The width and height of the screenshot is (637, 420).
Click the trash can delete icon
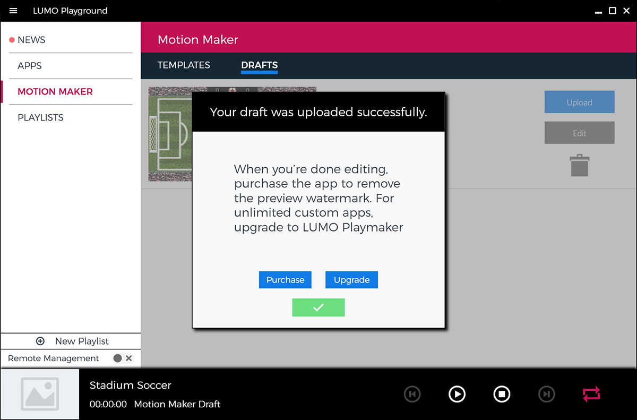(579, 165)
